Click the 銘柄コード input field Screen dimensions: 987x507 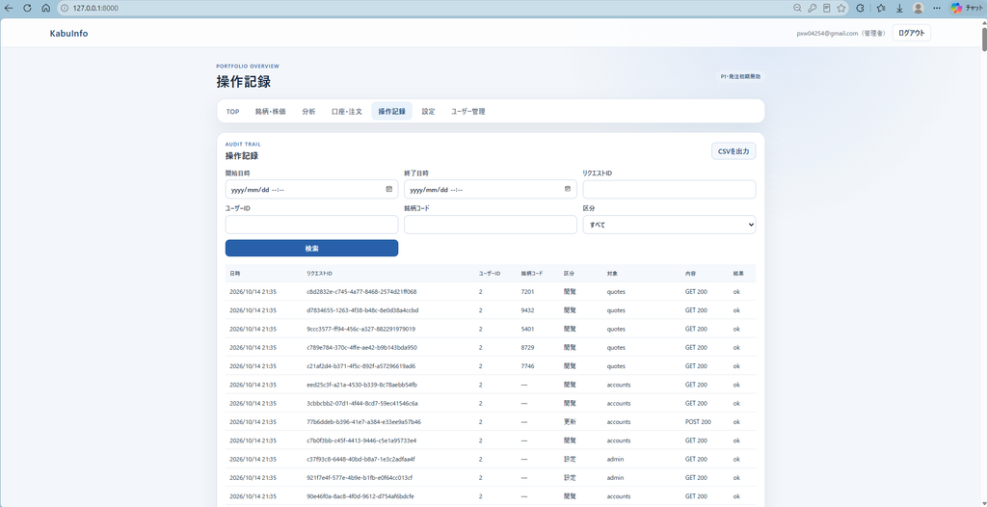pos(491,225)
